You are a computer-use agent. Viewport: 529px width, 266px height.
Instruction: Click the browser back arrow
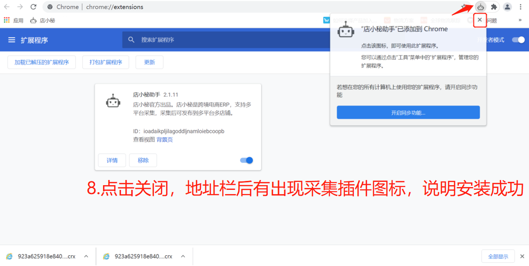(x=7, y=7)
